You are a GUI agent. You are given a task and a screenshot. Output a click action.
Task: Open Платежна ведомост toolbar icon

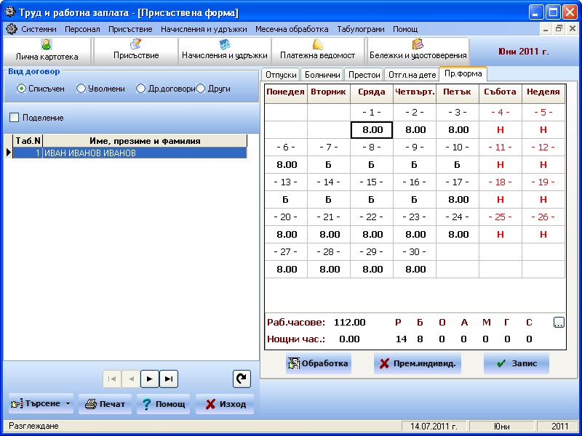pos(318,51)
